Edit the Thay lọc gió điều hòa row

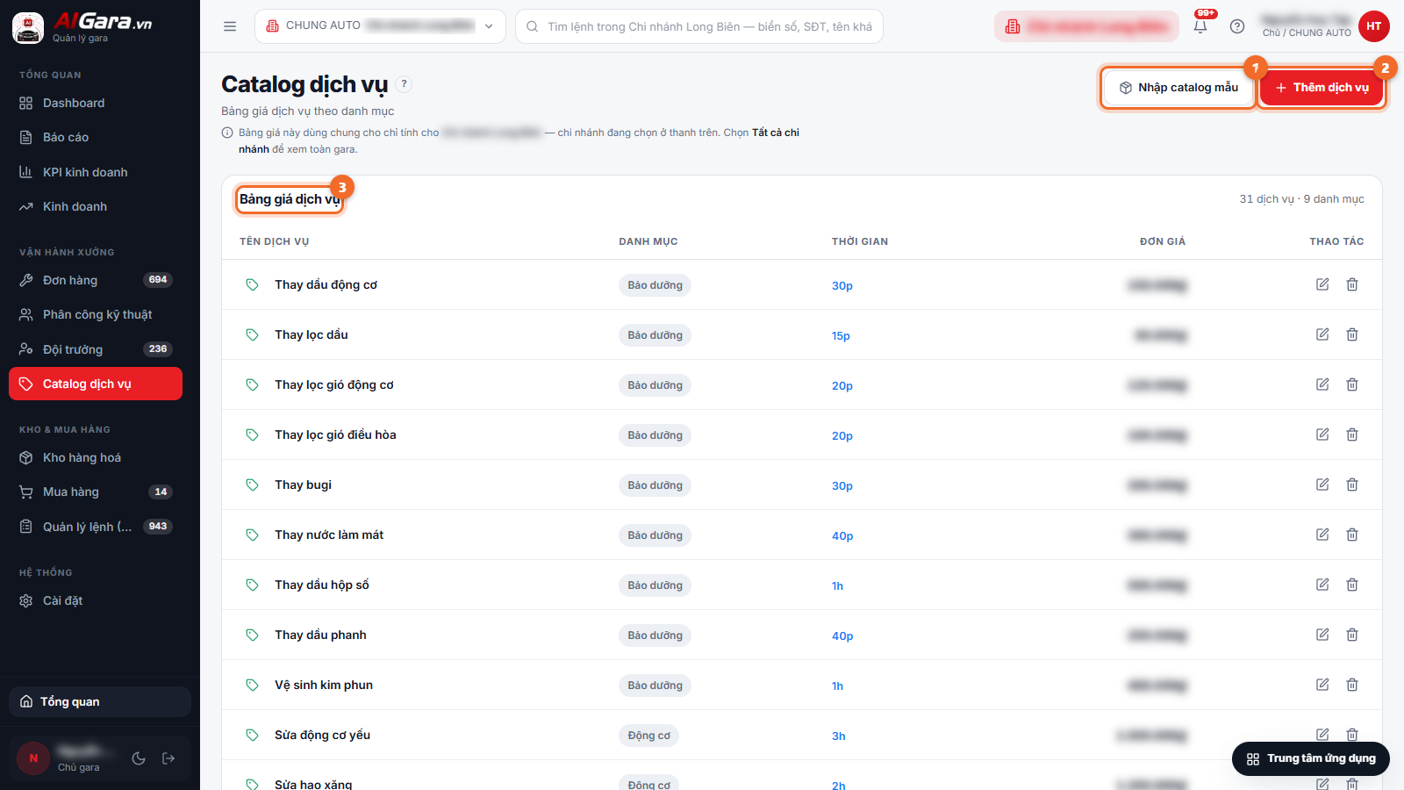click(x=1322, y=434)
